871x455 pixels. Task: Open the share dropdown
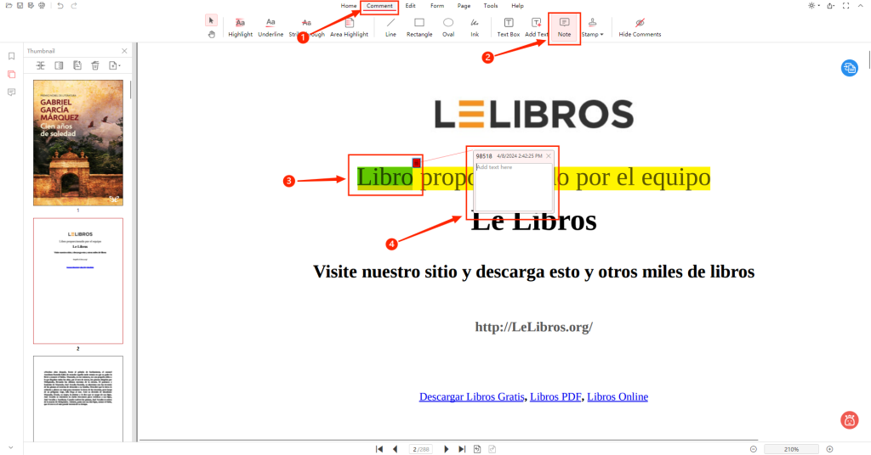831,6
